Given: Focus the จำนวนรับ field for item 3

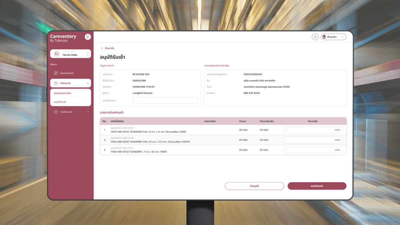Looking at the screenshot, I should [x=313, y=150].
